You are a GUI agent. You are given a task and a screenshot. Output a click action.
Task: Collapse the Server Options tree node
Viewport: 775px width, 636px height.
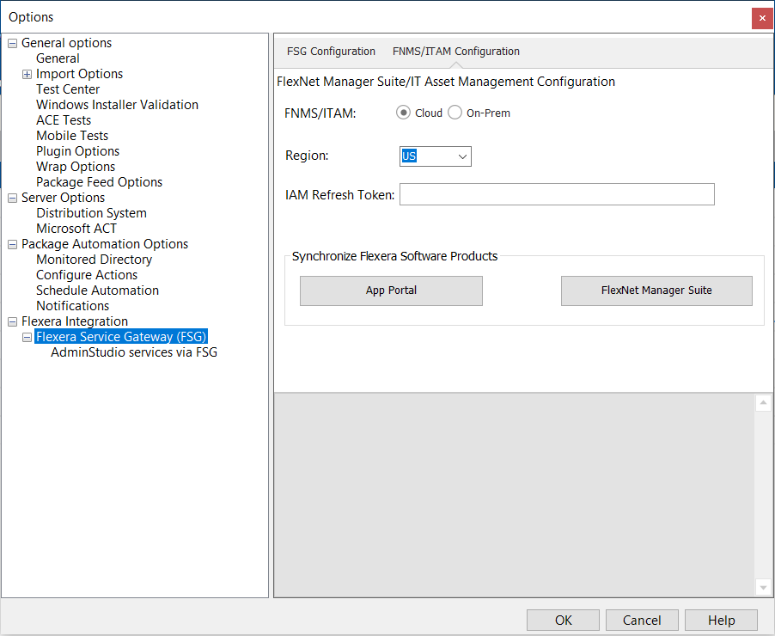pyautogui.click(x=13, y=198)
